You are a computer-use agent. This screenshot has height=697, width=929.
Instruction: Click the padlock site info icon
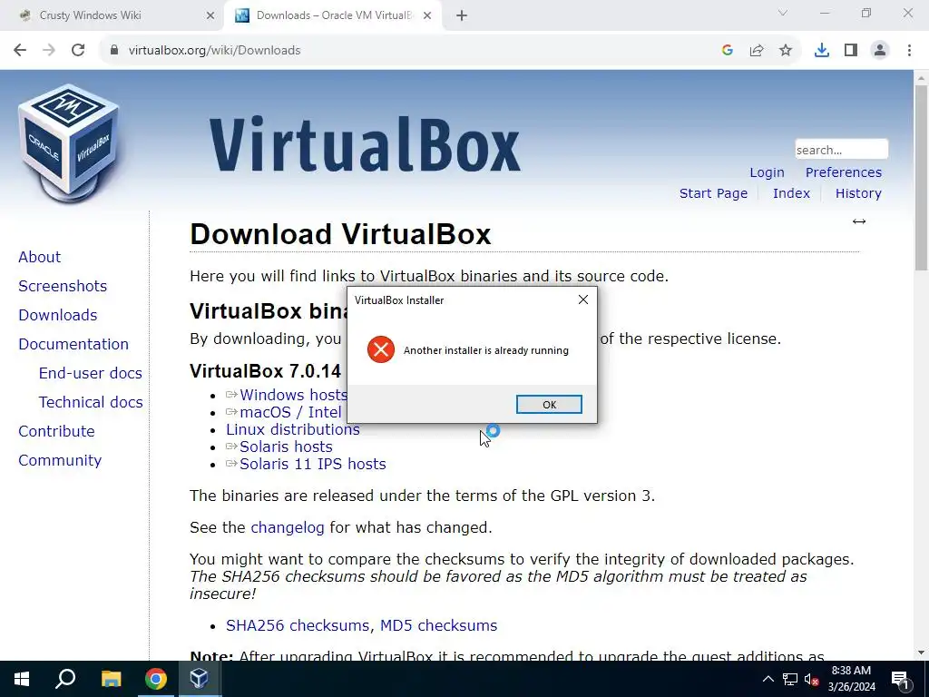[114, 51]
